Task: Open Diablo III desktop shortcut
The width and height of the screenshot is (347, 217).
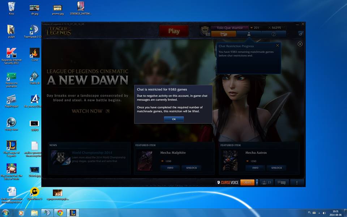Action: click(35, 78)
